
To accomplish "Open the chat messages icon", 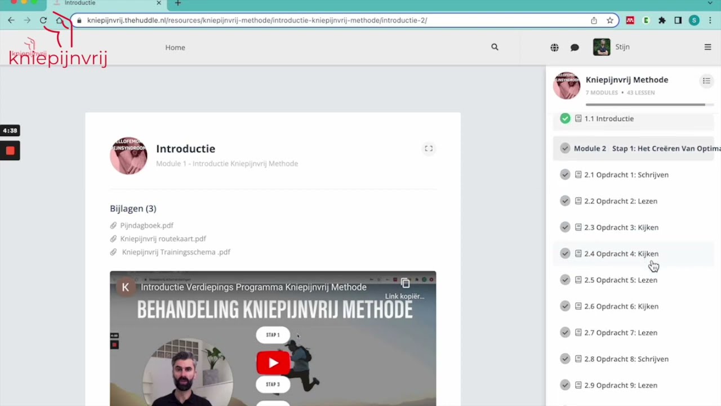I will 575,48.
